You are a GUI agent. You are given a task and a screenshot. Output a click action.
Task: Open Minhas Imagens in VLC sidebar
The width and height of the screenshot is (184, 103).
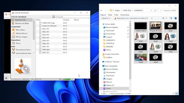coord(22,37)
